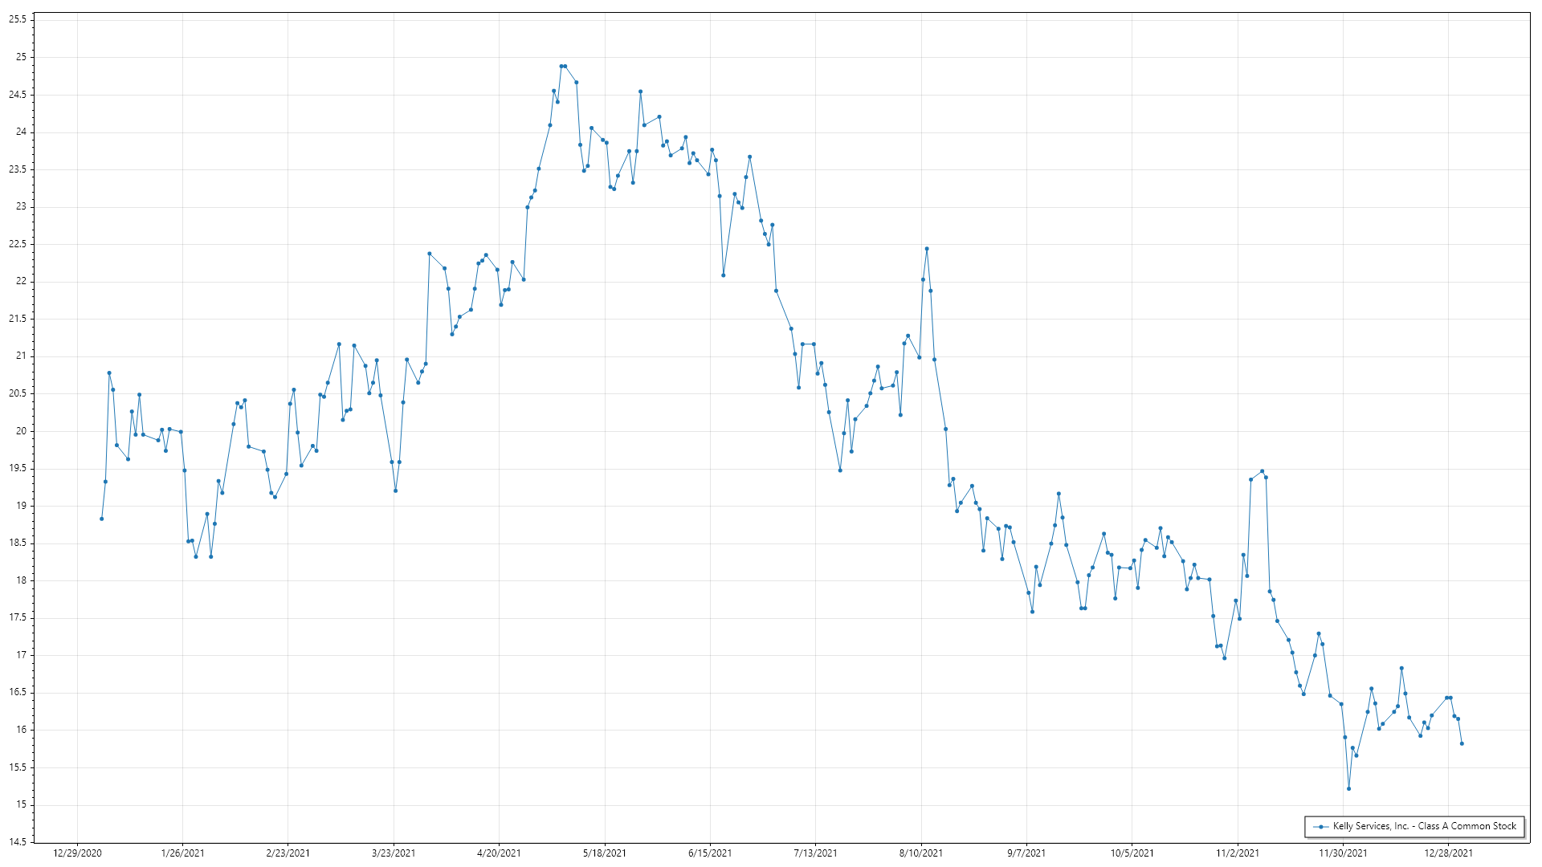Click the 8/10/2021 x-axis date label

click(x=921, y=853)
